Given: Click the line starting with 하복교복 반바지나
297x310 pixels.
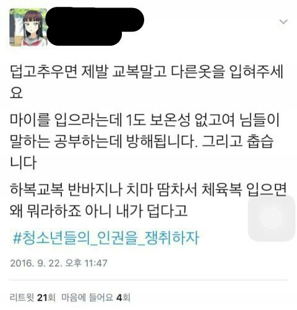Looking at the screenshot, I should click(x=148, y=189).
